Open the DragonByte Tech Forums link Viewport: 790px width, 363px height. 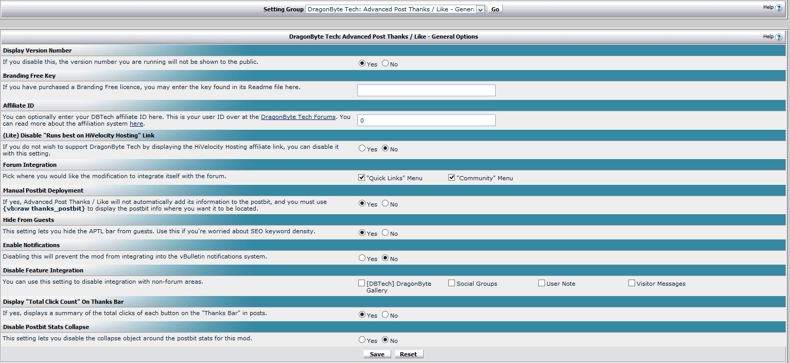(x=299, y=117)
